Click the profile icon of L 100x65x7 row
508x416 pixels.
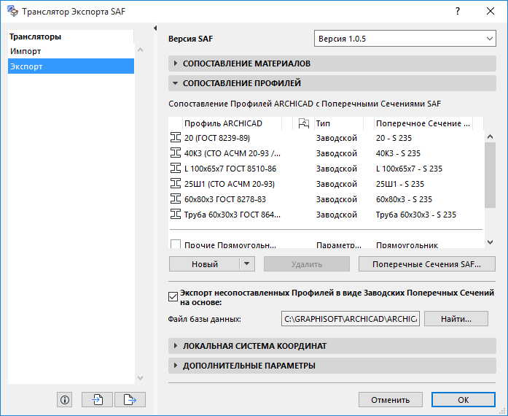(x=175, y=168)
